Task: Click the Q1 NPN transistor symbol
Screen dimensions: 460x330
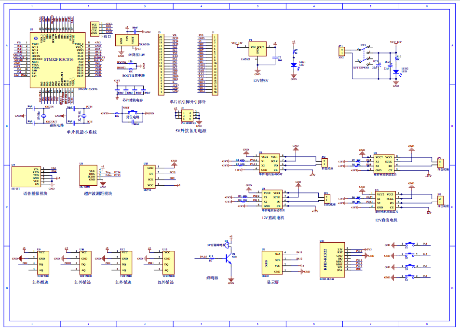Action: tap(230, 259)
